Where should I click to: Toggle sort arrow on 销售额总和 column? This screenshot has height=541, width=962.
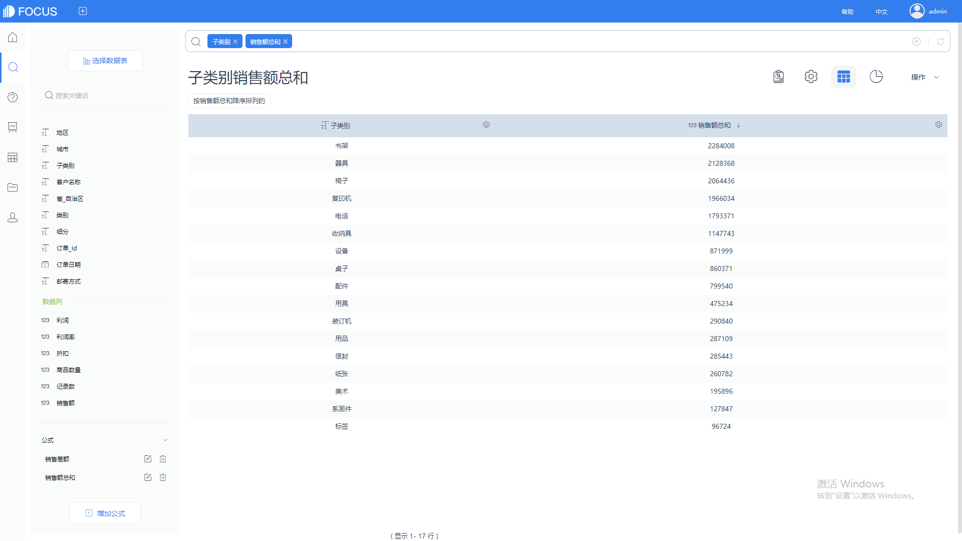739,125
